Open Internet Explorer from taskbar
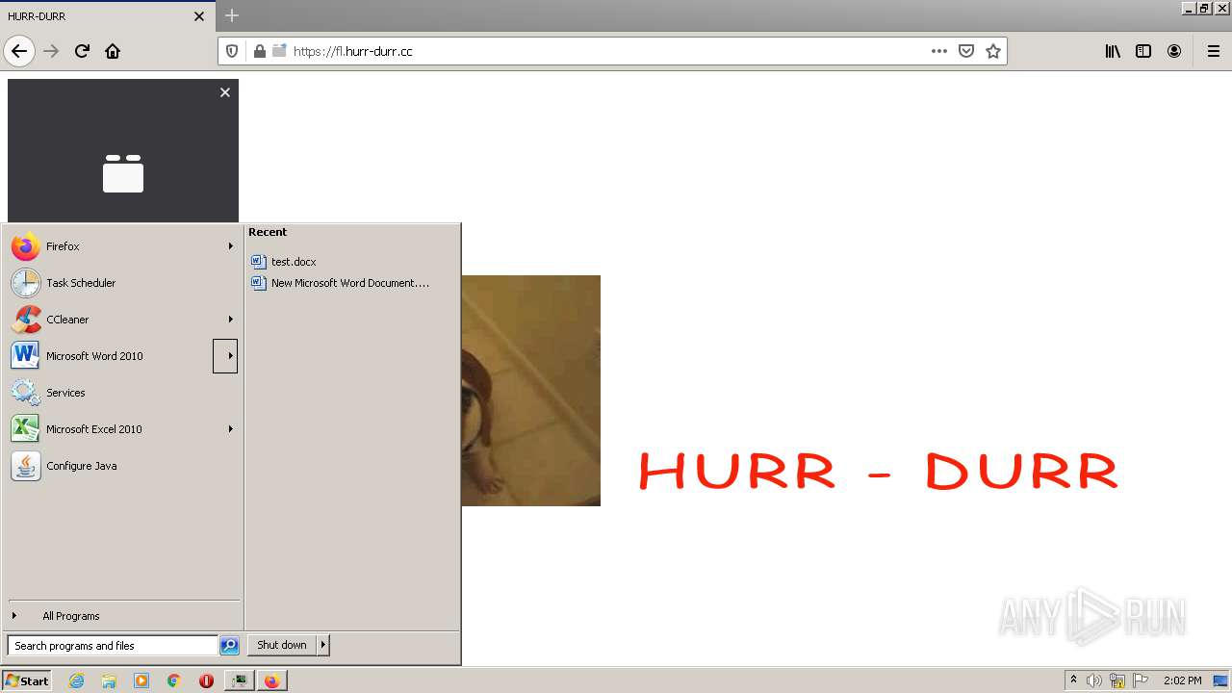This screenshot has width=1232, height=693. click(x=76, y=680)
